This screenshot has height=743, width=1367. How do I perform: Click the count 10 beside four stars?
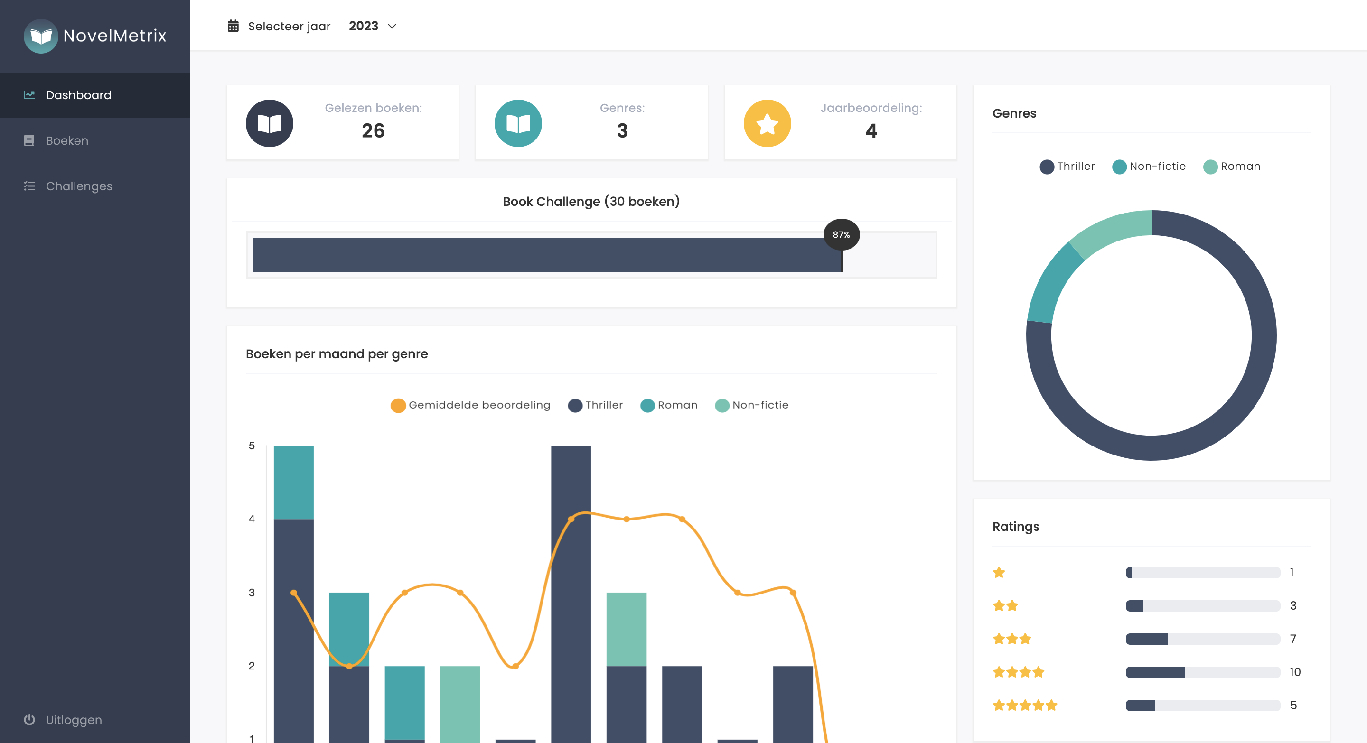click(1295, 672)
